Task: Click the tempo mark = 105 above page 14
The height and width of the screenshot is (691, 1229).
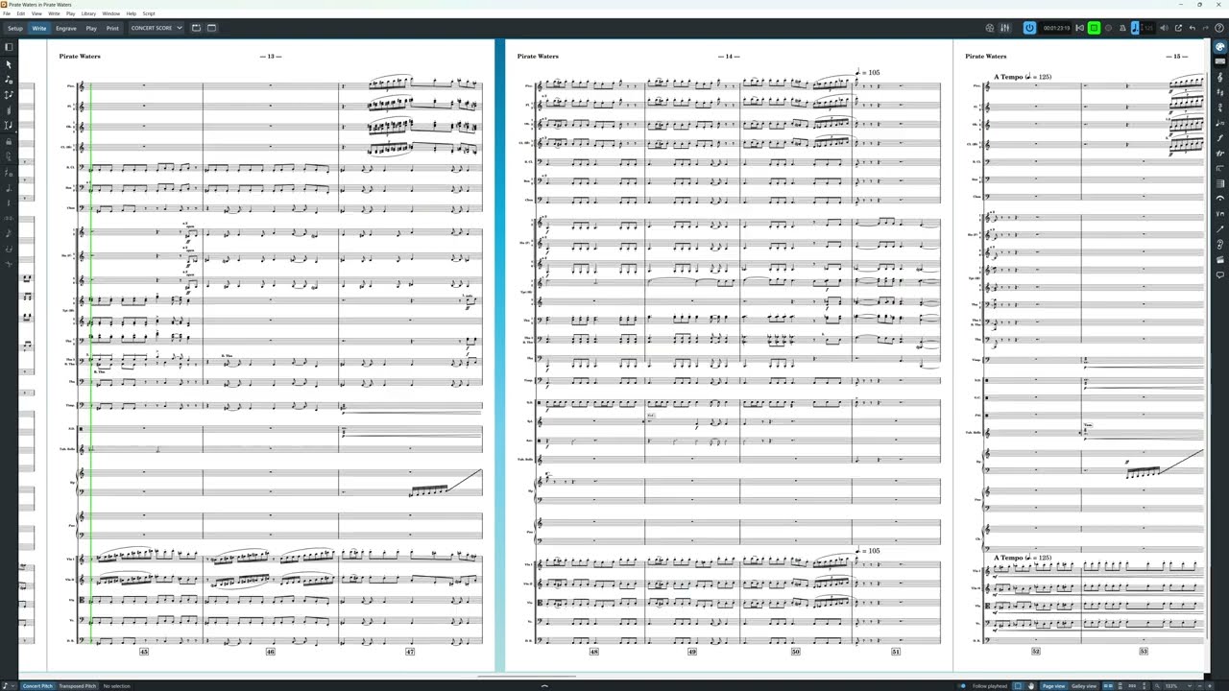Action: click(868, 72)
